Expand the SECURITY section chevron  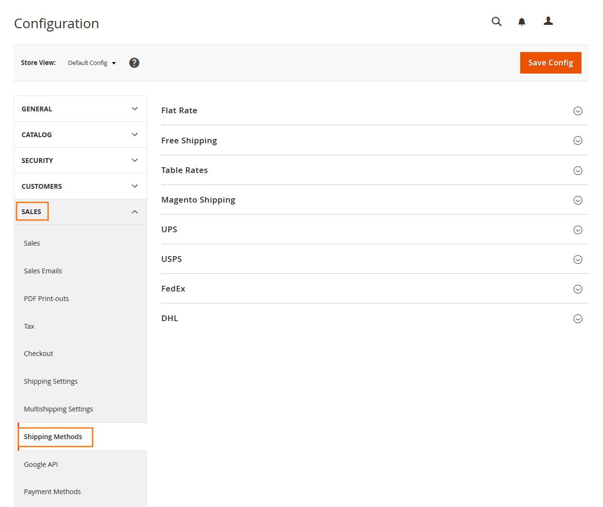click(135, 160)
